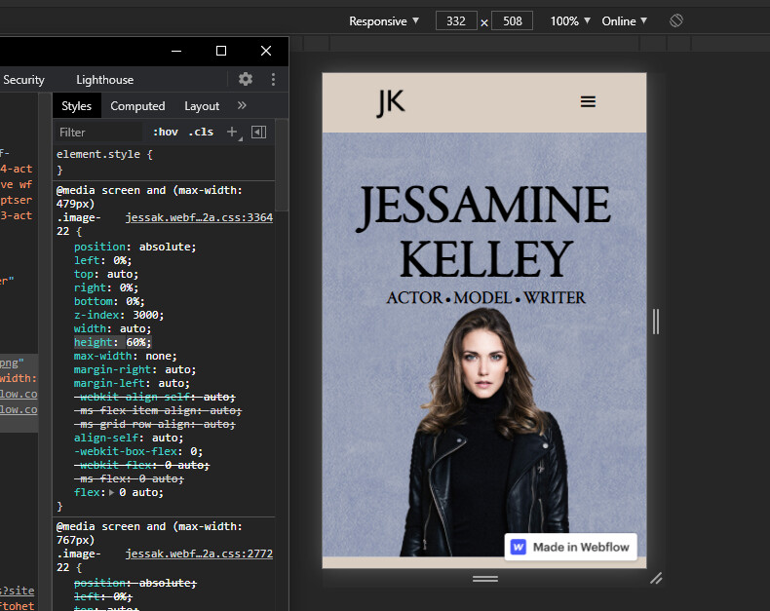Switch to the Computed tab
Viewport: 770px width, 611px height.
pos(137,105)
